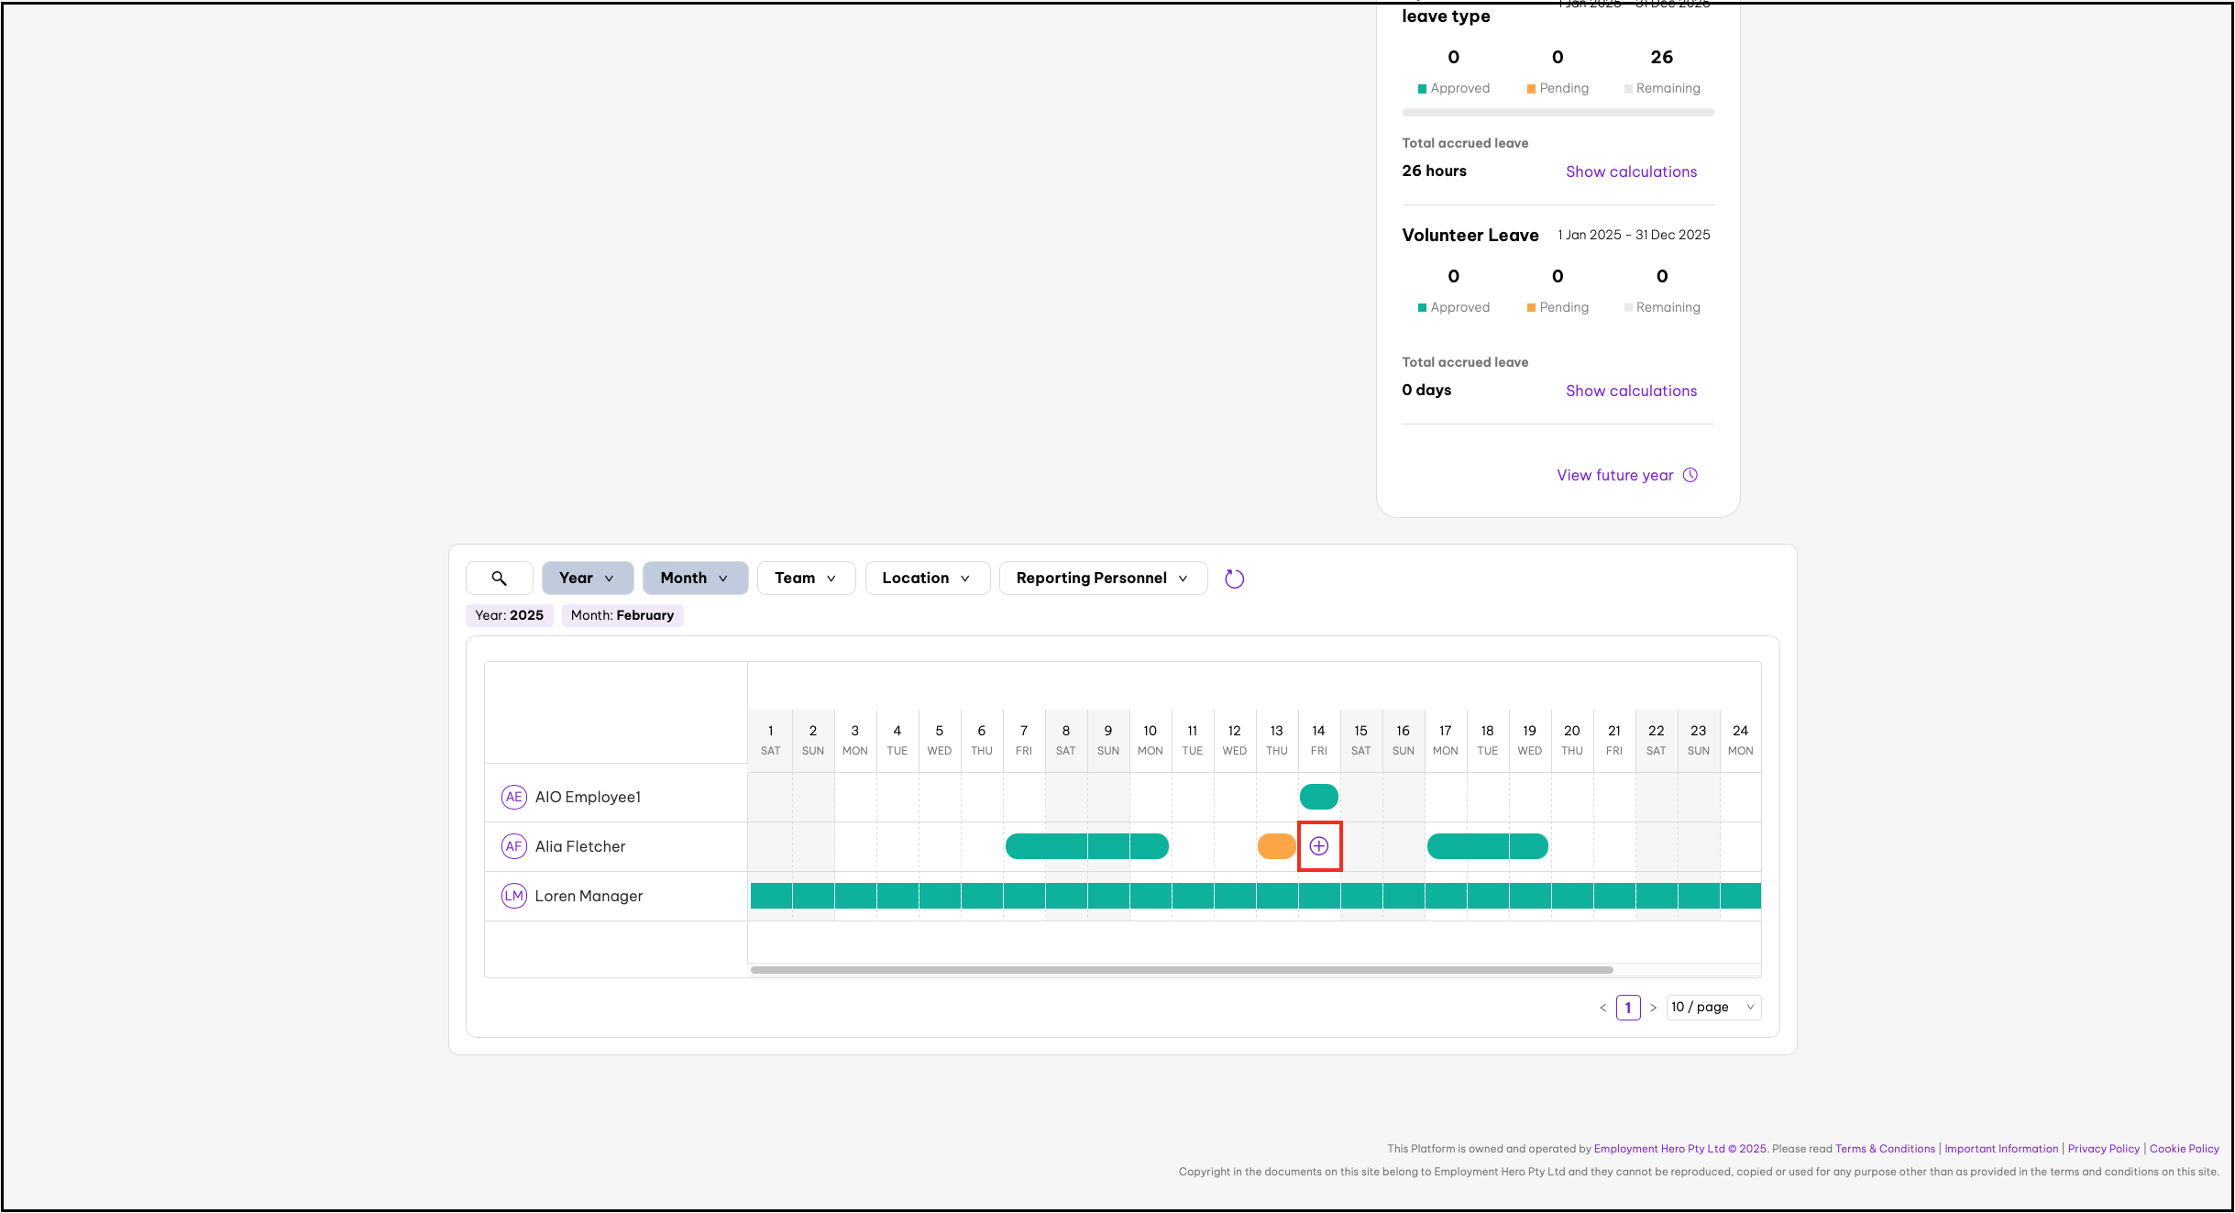Click the AF avatar for Alia Fletcher
Image resolution: width=2235 pixels, height=1213 pixels.
513,846
